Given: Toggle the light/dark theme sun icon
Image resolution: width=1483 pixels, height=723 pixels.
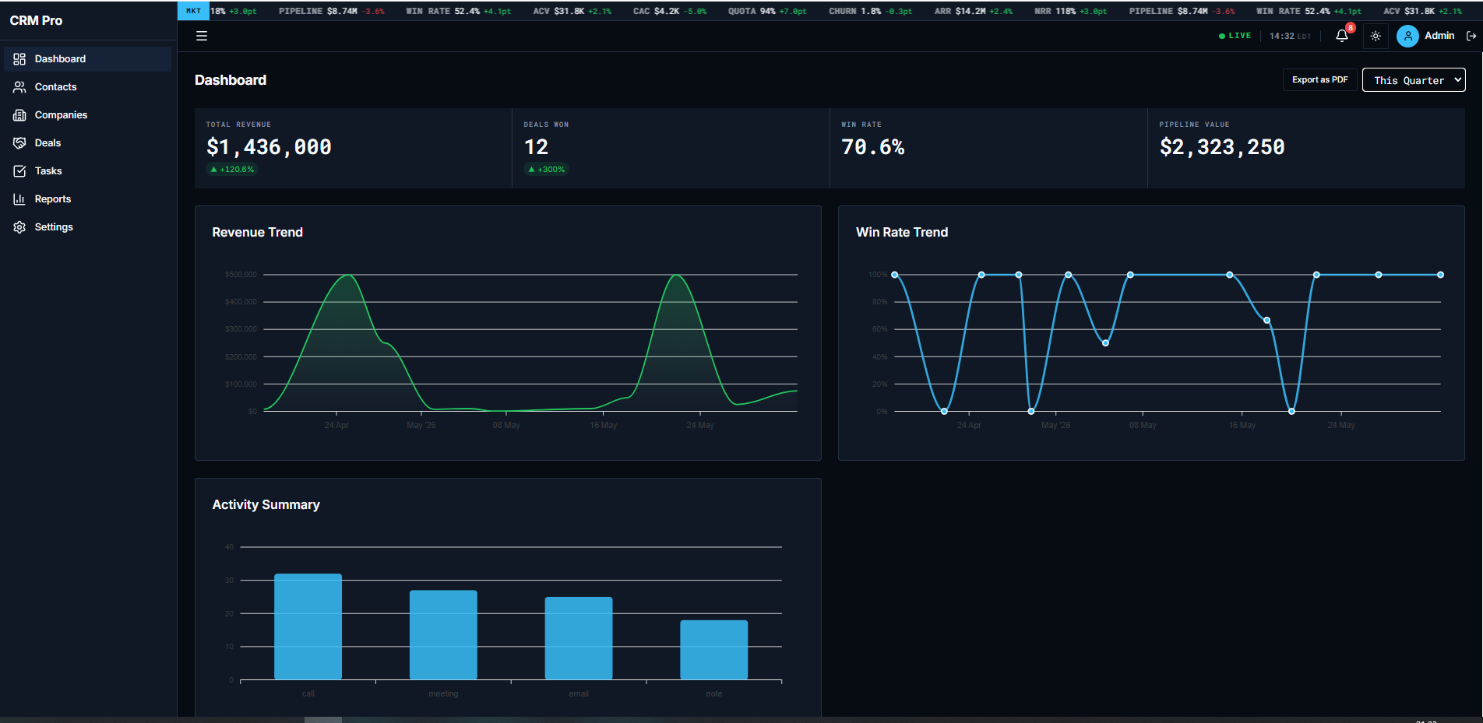Looking at the screenshot, I should coord(1376,36).
